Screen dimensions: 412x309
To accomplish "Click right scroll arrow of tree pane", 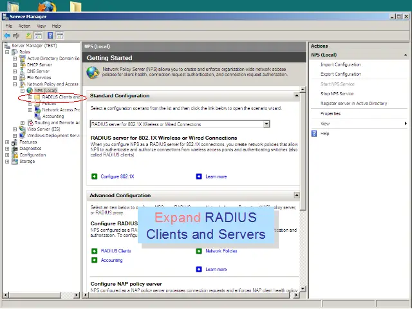I will (77, 295).
